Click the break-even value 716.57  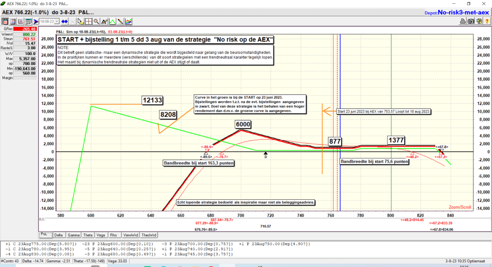tap(265, 226)
